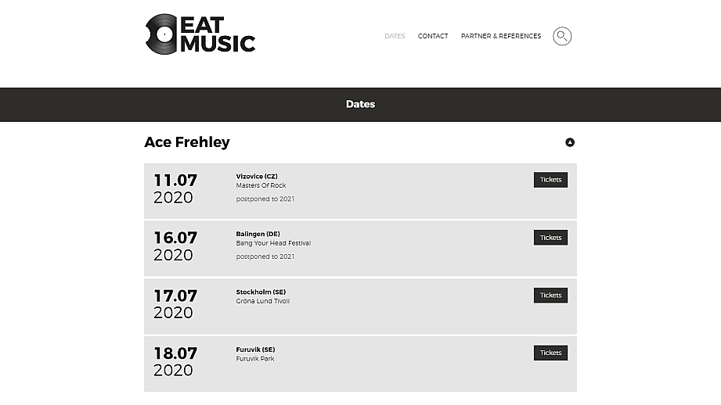Viewport: 721px width, 405px height.
Task: Click the Vizovice (CZ) location title
Action: pyautogui.click(x=257, y=177)
